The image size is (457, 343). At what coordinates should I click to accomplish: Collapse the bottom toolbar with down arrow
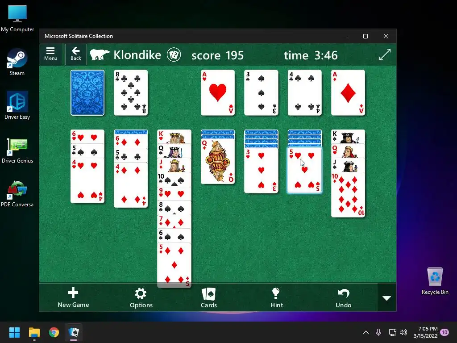pyautogui.click(x=387, y=298)
